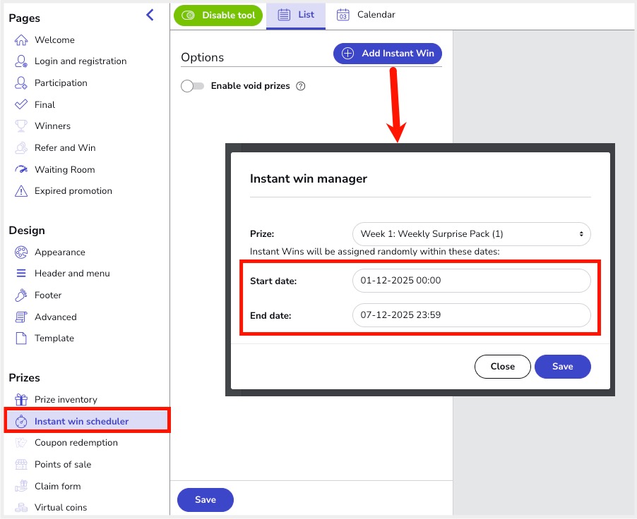Click the Expired promotion warning icon
Image resolution: width=637 pixels, height=519 pixels.
21,191
